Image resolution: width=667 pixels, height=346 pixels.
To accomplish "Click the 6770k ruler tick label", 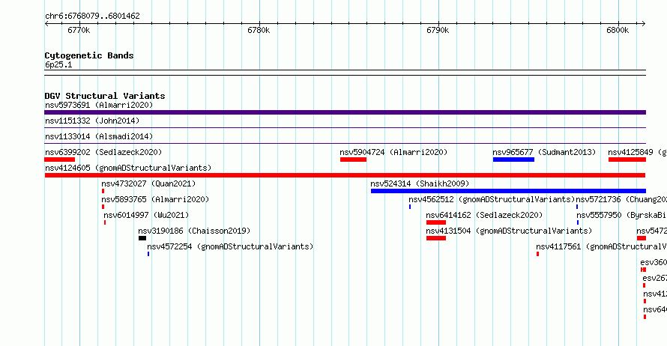I will [x=79, y=30].
